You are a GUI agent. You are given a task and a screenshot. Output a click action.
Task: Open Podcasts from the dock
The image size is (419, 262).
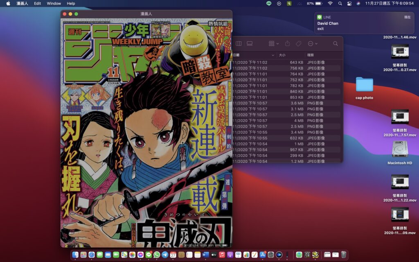230,255
